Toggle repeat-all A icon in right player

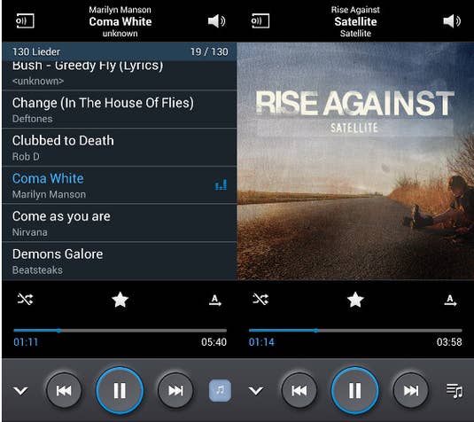coord(450,300)
